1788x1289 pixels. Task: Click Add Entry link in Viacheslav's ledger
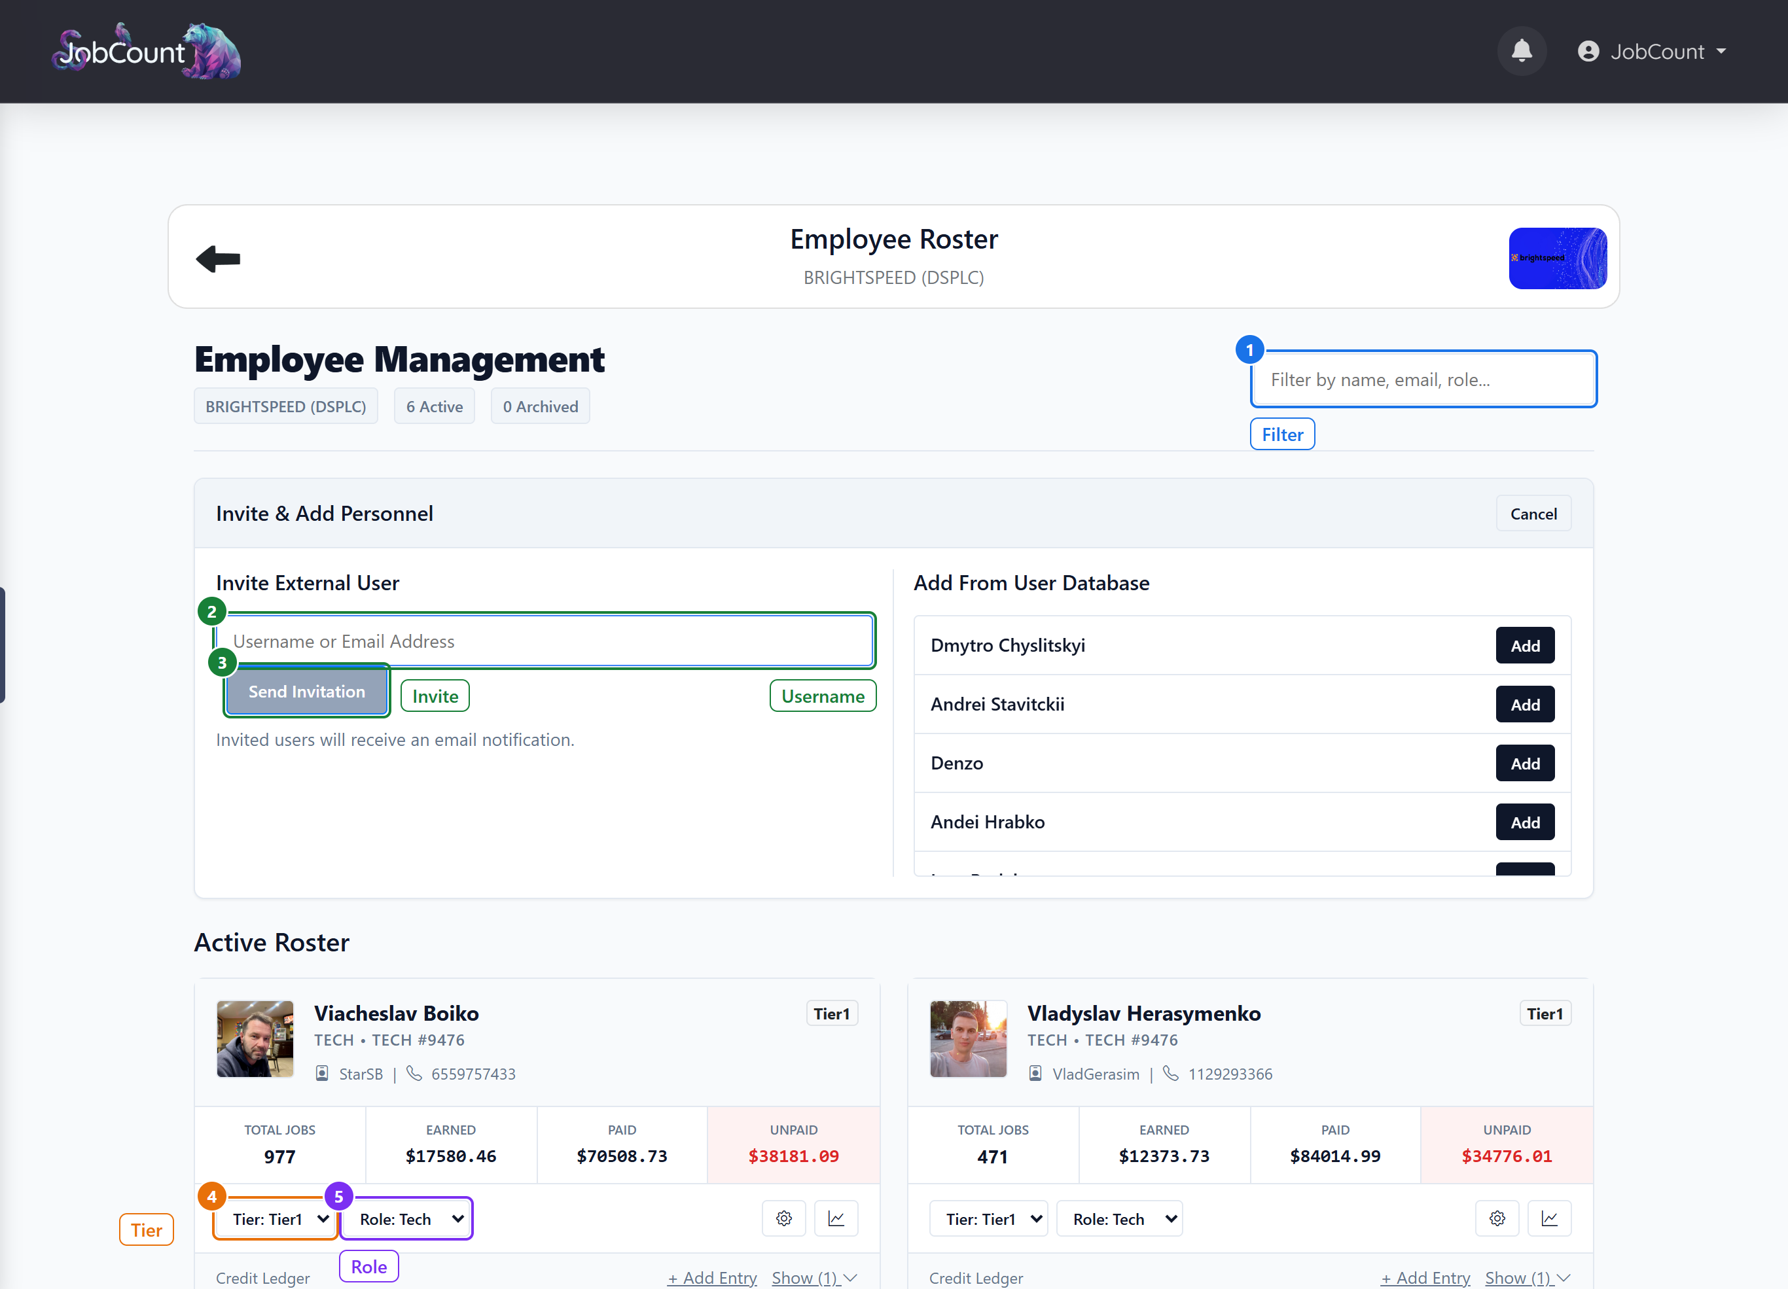[x=712, y=1277]
